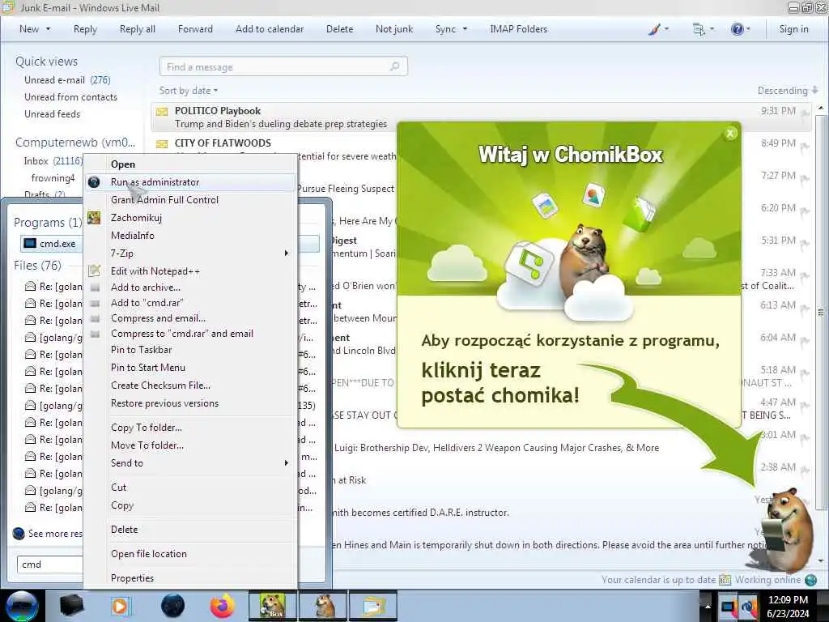Open the black box taskbar icon

click(71, 606)
